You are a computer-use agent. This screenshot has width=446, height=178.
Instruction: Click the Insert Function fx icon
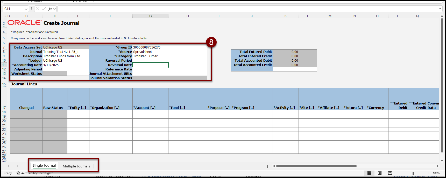(x=50, y=9)
